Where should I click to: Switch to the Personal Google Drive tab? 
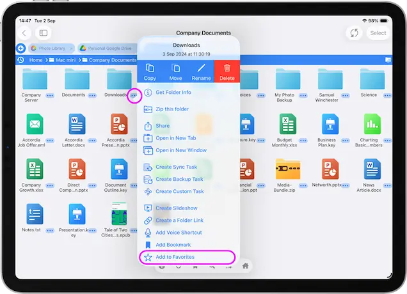(x=105, y=48)
